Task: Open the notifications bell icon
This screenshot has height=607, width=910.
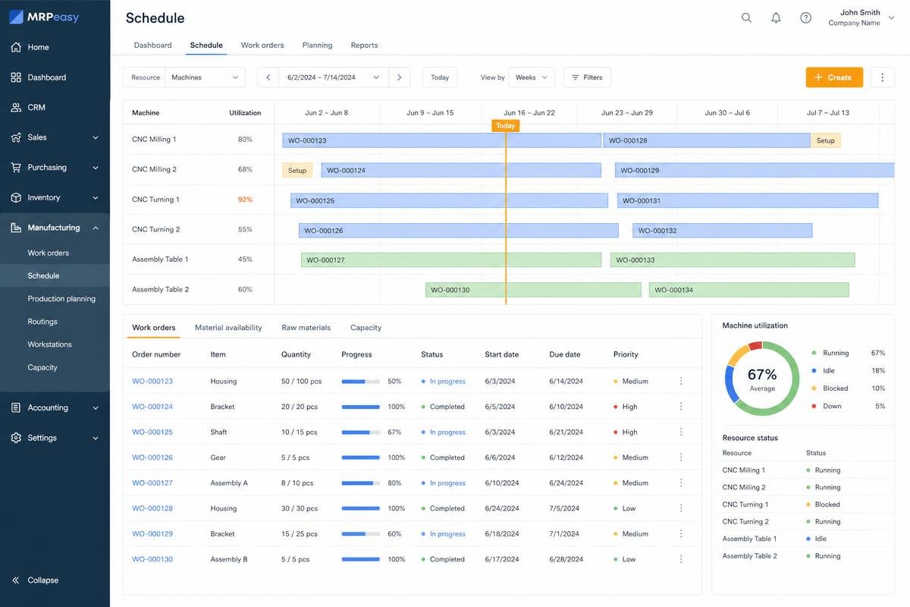Action: [x=776, y=17]
